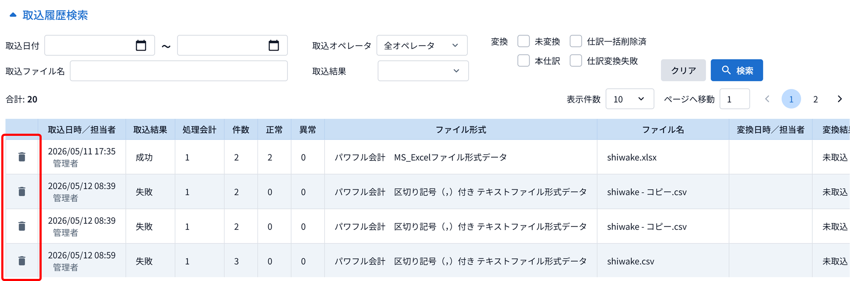
Task: Click the ページへ移動 page number field
Action: point(734,99)
